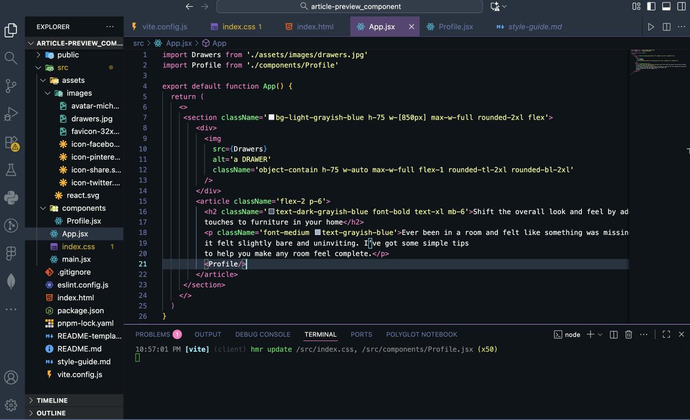Collapse the ARTICLE-PREVIEW_COM... root folder
This screenshot has width=690, height=420.
click(73, 44)
